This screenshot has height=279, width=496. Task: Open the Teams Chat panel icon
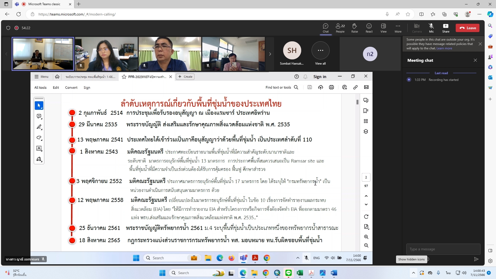point(326,28)
